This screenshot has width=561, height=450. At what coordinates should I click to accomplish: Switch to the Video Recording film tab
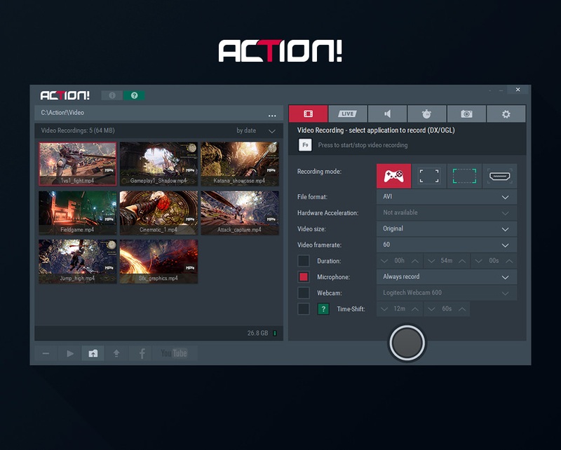(308, 114)
